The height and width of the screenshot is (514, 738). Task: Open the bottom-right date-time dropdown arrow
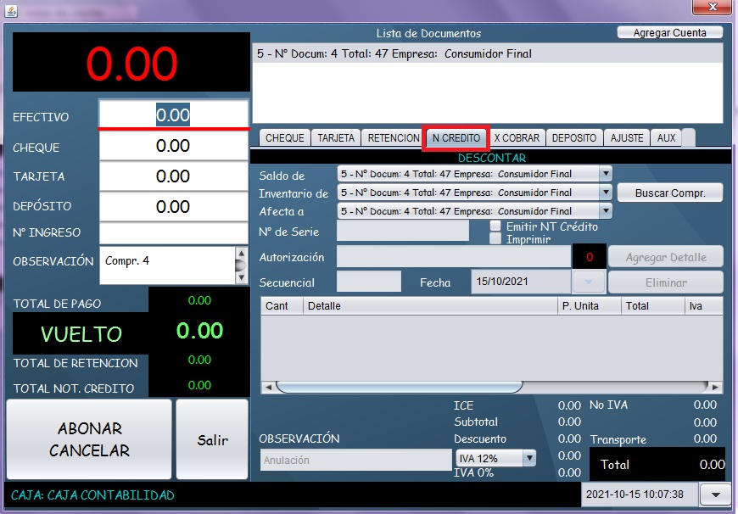coord(715,494)
